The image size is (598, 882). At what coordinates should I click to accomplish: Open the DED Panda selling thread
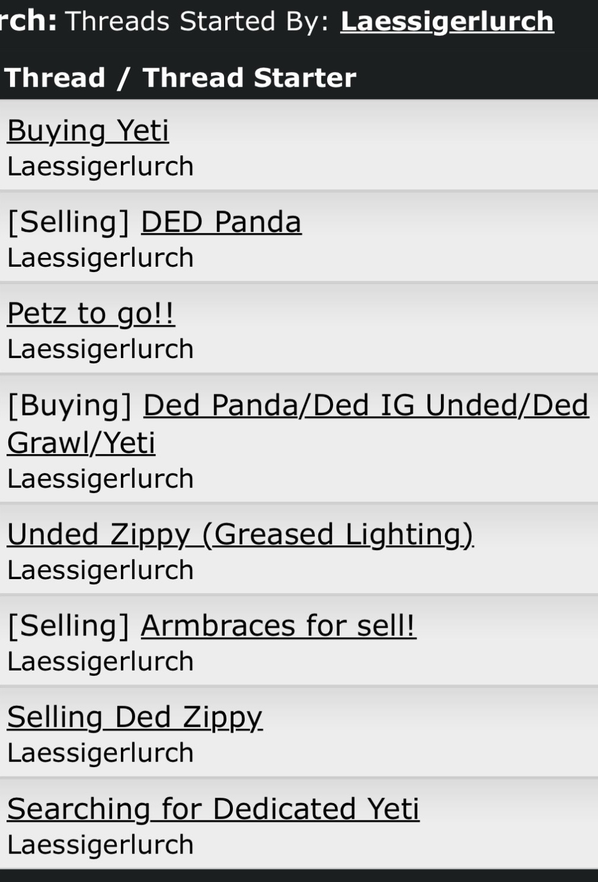tap(221, 222)
